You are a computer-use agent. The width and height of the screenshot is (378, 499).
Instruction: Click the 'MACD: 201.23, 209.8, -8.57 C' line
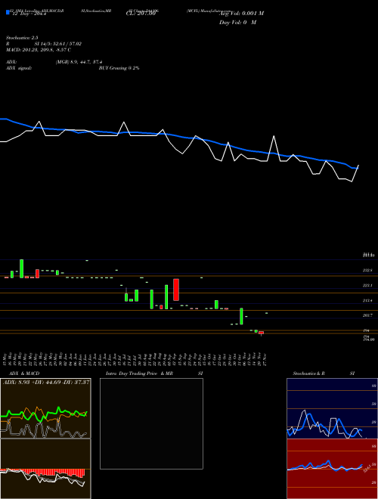(x=39, y=50)
